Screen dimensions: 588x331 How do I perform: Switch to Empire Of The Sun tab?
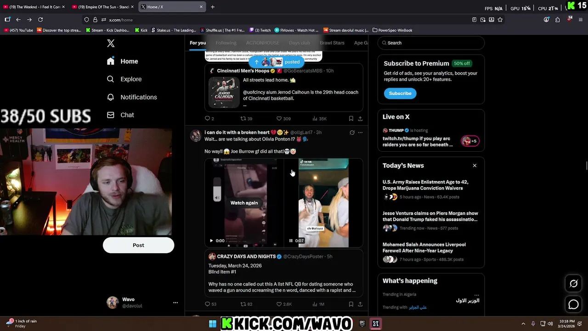point(103,7)
